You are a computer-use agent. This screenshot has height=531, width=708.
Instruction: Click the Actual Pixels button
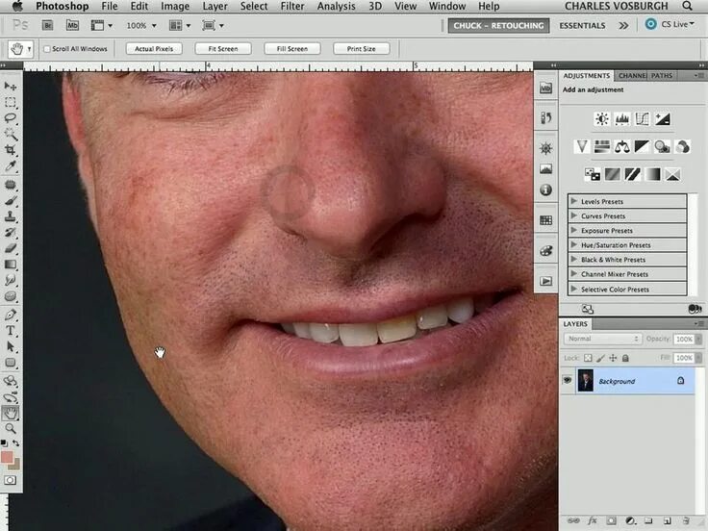pyautogui.click(x=154, y=49)
